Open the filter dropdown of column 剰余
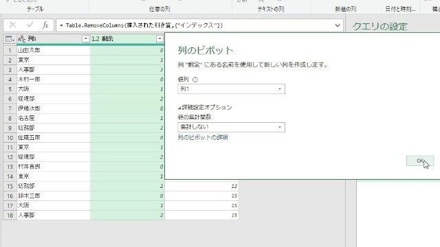The width and height of the screenshot is (440, 247). pyautogui.click(x=159, y=39)
